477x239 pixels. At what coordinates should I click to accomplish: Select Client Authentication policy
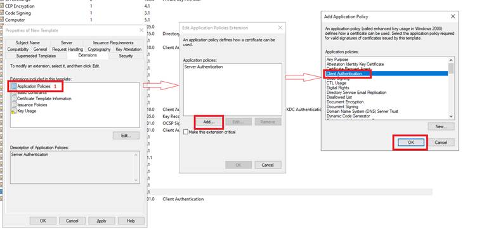[387, 74]
